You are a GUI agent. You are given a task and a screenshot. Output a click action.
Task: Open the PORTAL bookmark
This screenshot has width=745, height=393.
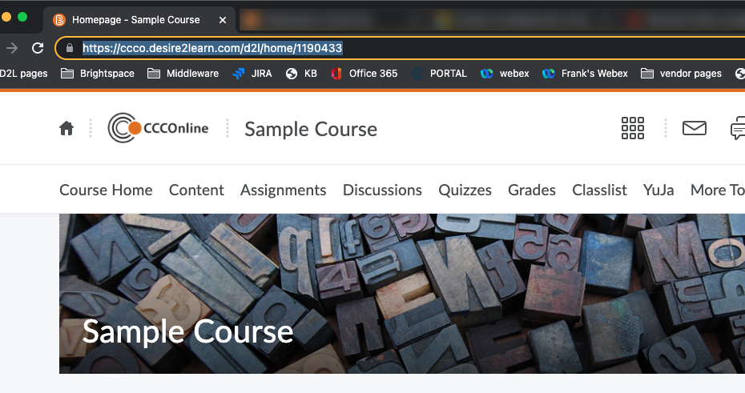coord(439,74)
